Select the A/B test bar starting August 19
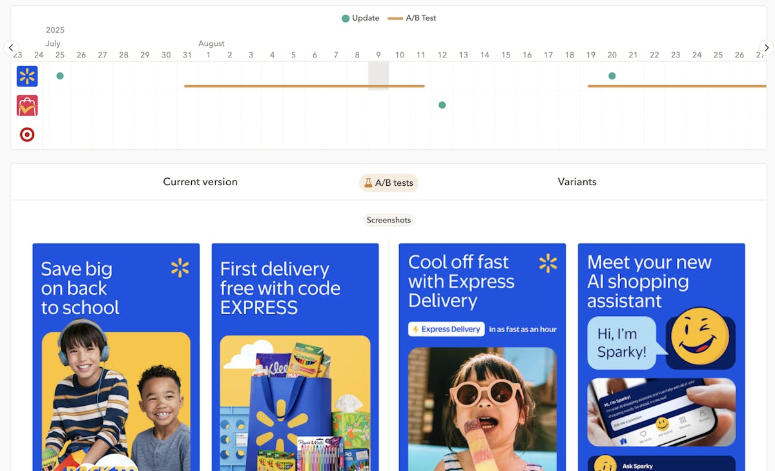Viewport: 775px width, 471px height. pyautogui.click(x=677, y=86)
